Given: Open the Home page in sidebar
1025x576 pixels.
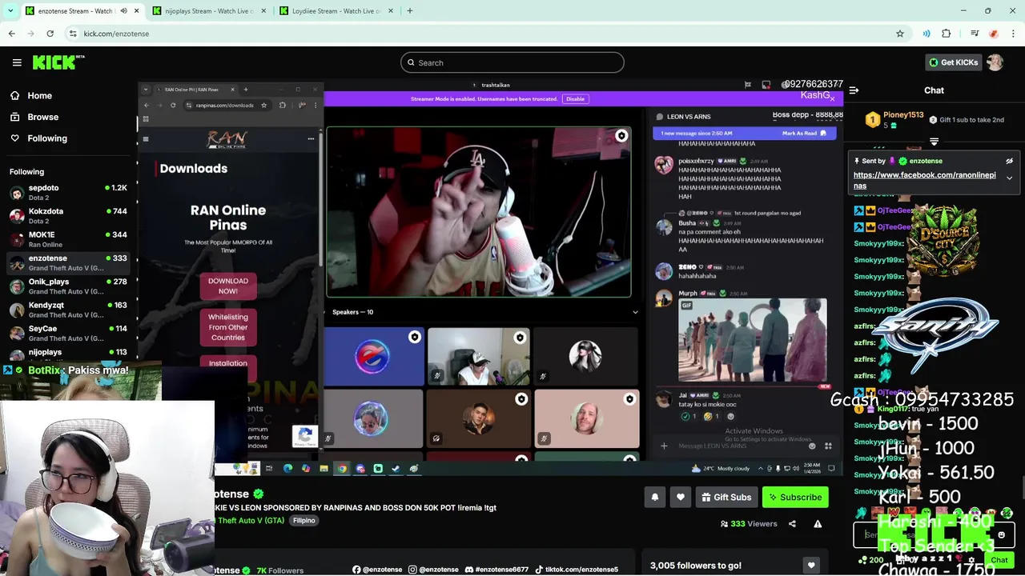Looking at the screenshot, I should point(30,95).
